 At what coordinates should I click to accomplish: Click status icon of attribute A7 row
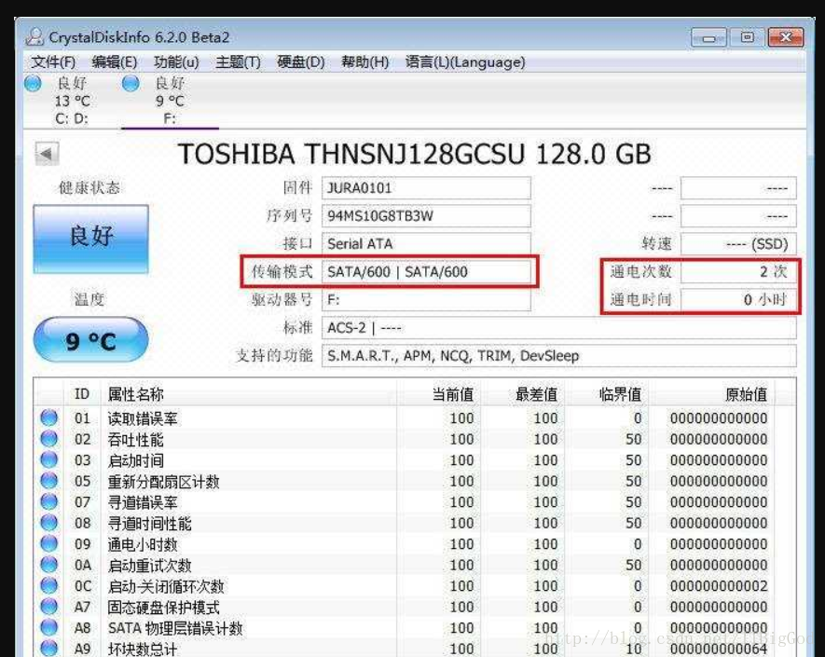(48, 607)
